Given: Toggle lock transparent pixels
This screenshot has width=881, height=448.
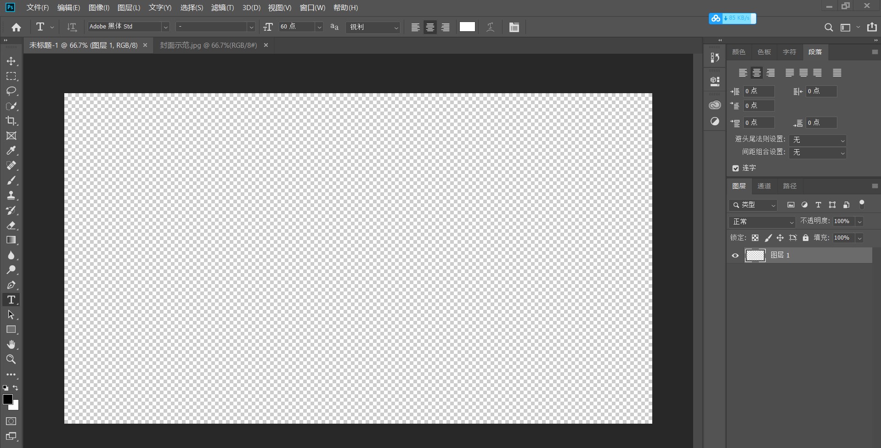Looking at the screenshot, I should (x=755, y=238).
